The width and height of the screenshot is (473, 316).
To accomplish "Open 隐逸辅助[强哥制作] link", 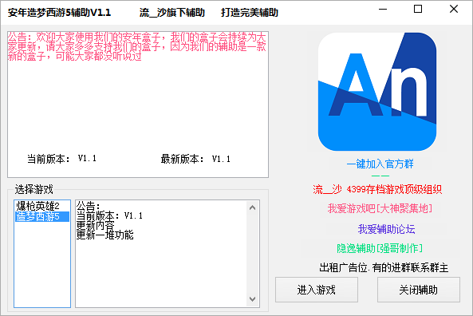I will [380, 248].
